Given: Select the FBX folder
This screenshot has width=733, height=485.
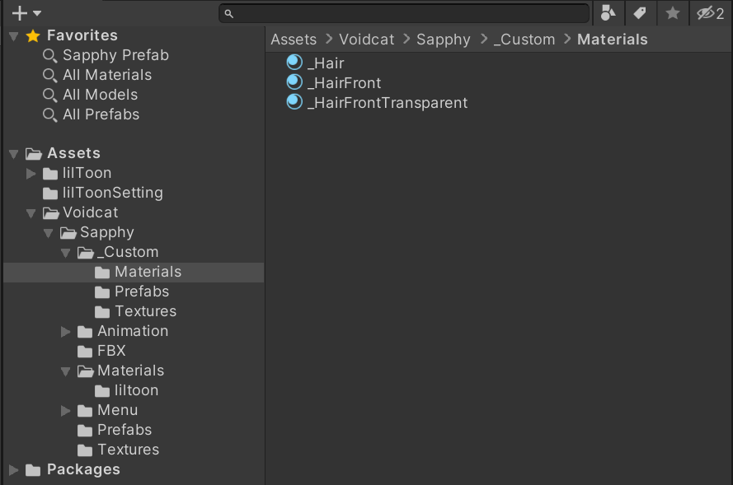Looking at the screenshot, I should click(111, 351).
